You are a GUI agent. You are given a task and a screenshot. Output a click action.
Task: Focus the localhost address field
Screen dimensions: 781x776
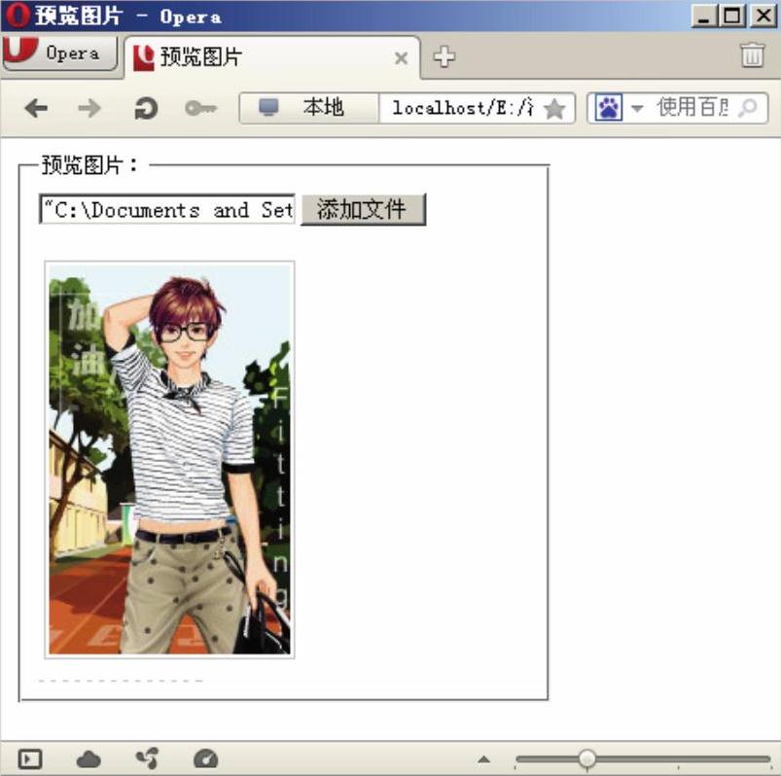[x=462, y=108]
